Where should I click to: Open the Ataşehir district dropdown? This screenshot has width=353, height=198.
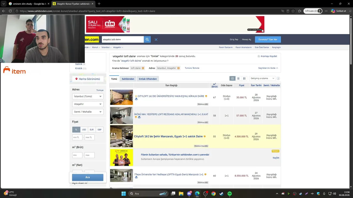[88, 104]
